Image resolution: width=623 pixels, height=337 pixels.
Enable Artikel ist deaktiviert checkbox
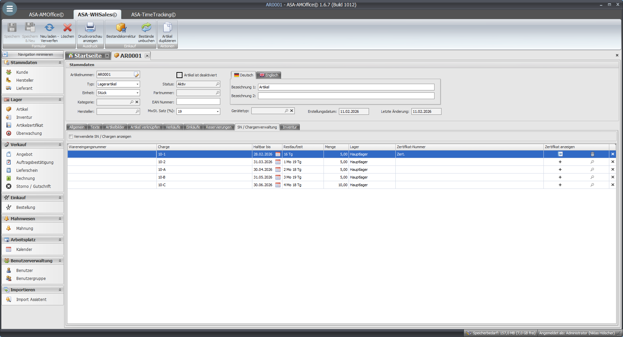tap(179, 75)
